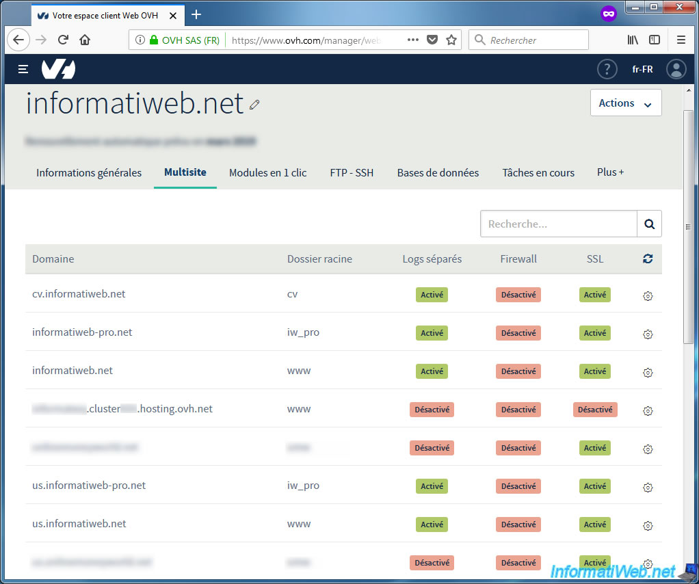Expand the Plus + tab menu
Image resolution: width=699 pixels, height=584 pixels.
coord(610,172)
